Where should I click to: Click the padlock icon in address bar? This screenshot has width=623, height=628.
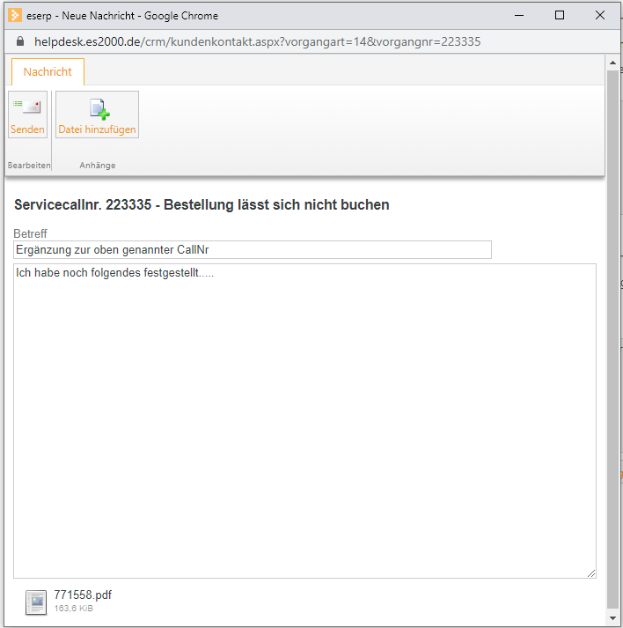pyautogui.click(x=20, y=41)
